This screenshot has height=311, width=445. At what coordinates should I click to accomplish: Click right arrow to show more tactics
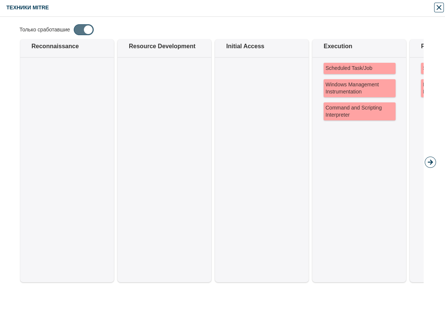coord(430,162)
